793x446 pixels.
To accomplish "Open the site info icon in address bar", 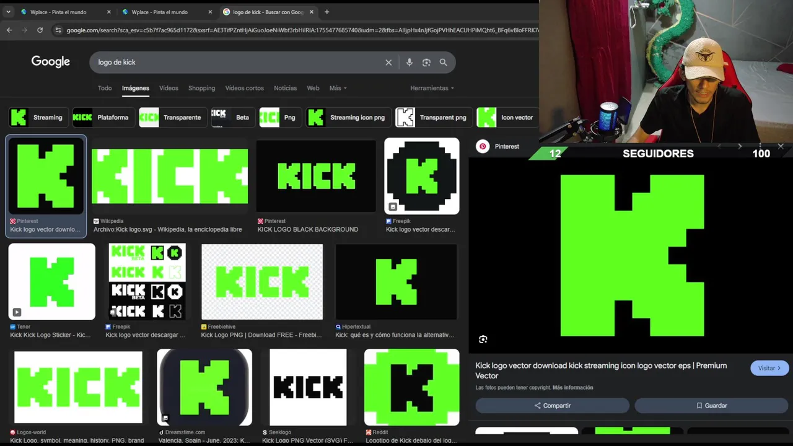I will (x=58, y=30).
